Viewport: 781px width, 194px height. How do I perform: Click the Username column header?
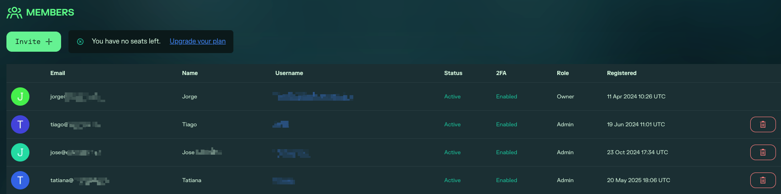point(289,73)
